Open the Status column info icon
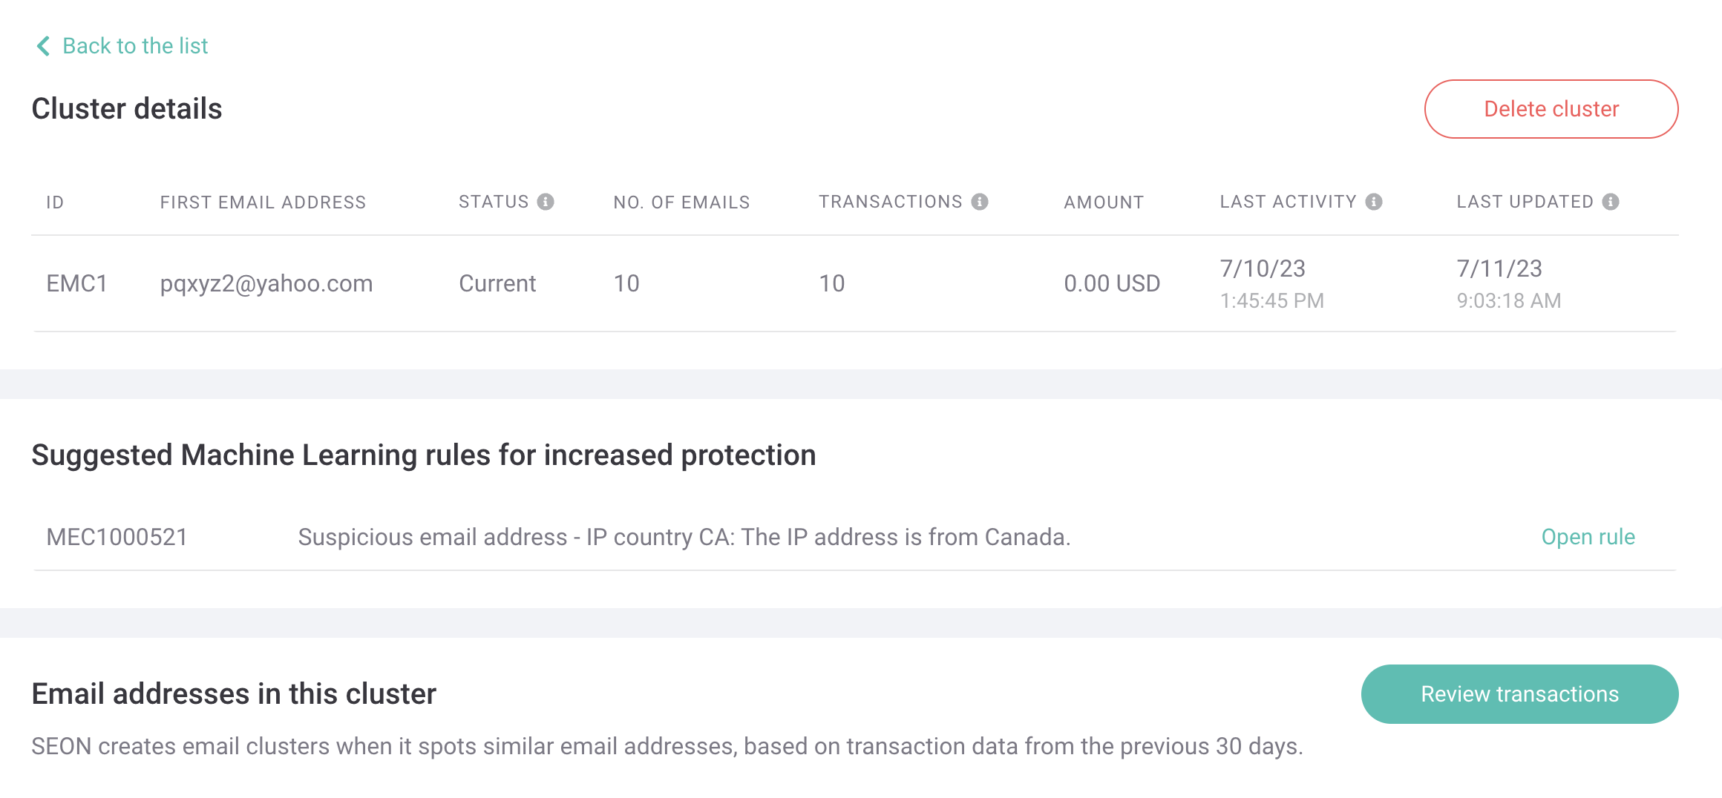Screen dimensions: 1722x798 546,202
